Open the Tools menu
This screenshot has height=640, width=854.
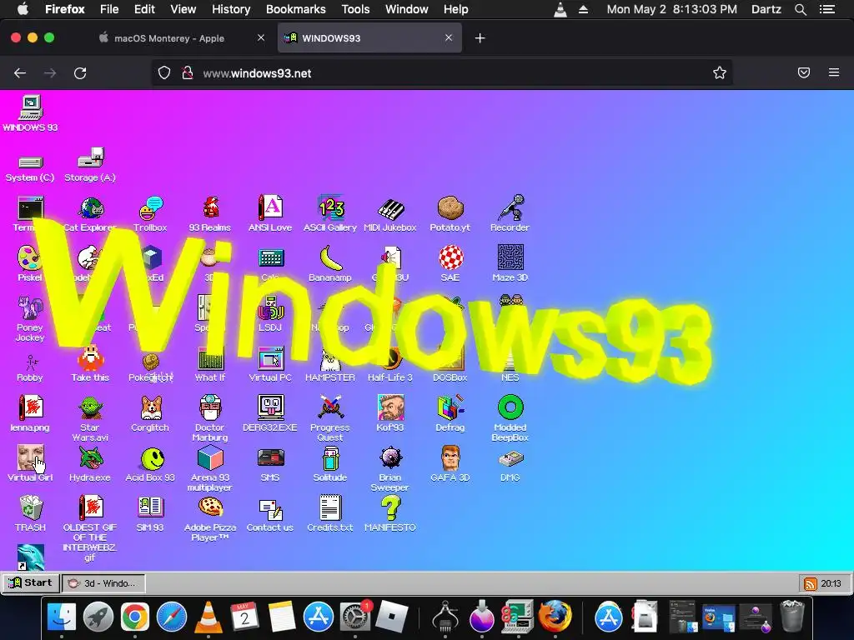355,9
